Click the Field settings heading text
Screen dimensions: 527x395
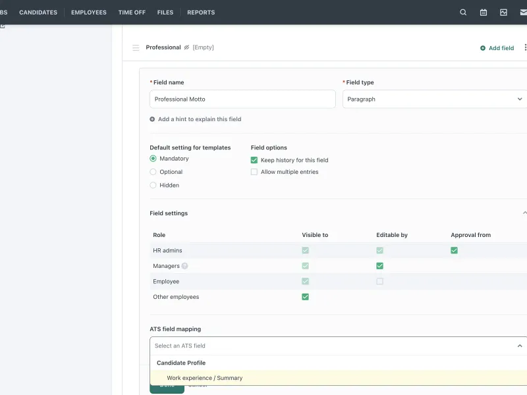pos(169,213)
